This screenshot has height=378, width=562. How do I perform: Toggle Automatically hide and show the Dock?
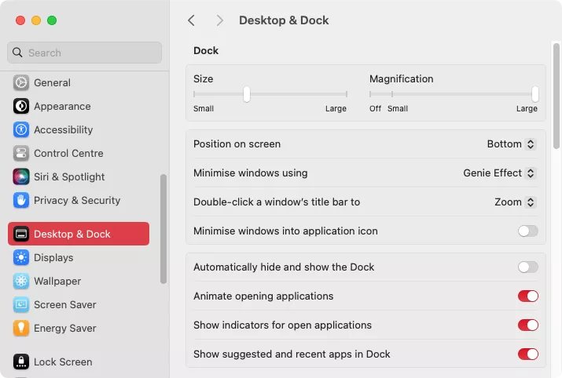coord(527,267)
